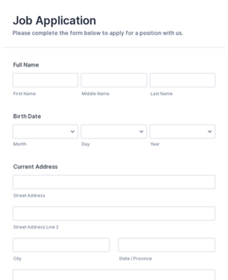Click the Last Name input field
228x280 pixels.
182,80
